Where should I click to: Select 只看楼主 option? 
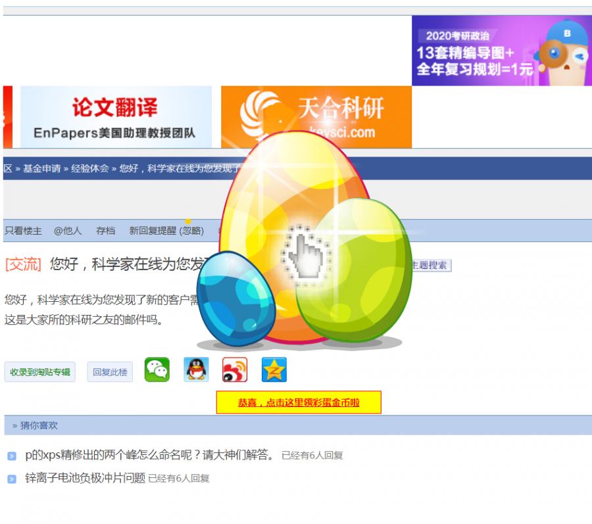tap(23, 231)
